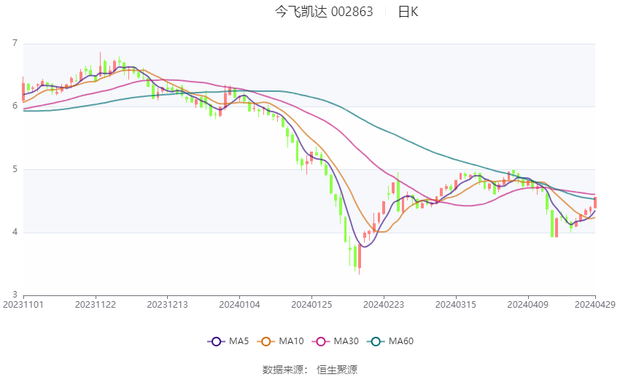The width and height of the screenshot is (620, 377).
Task: Hide the MA5 line via label
Action: click(239, 341)
